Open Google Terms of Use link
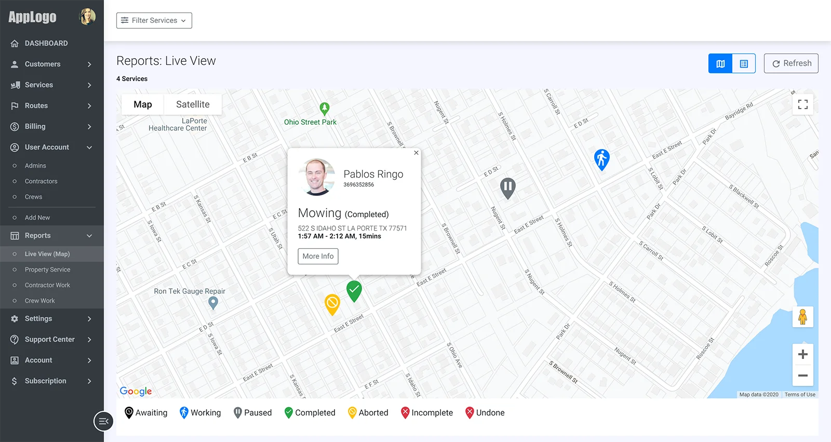 pos(800,395)
